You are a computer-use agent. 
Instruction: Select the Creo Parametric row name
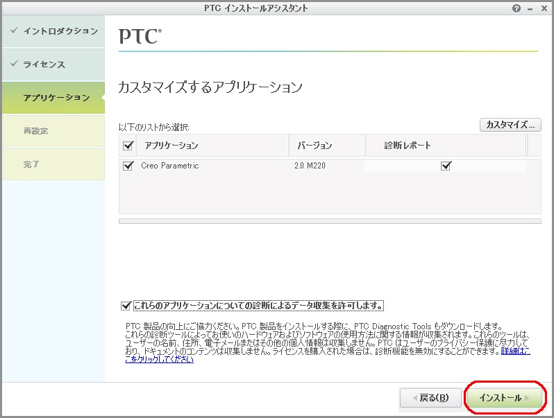170,166
